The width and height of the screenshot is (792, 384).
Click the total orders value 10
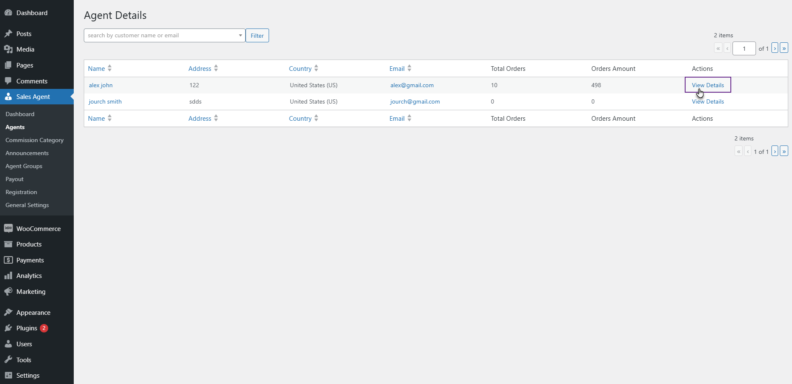coord(494,85)
